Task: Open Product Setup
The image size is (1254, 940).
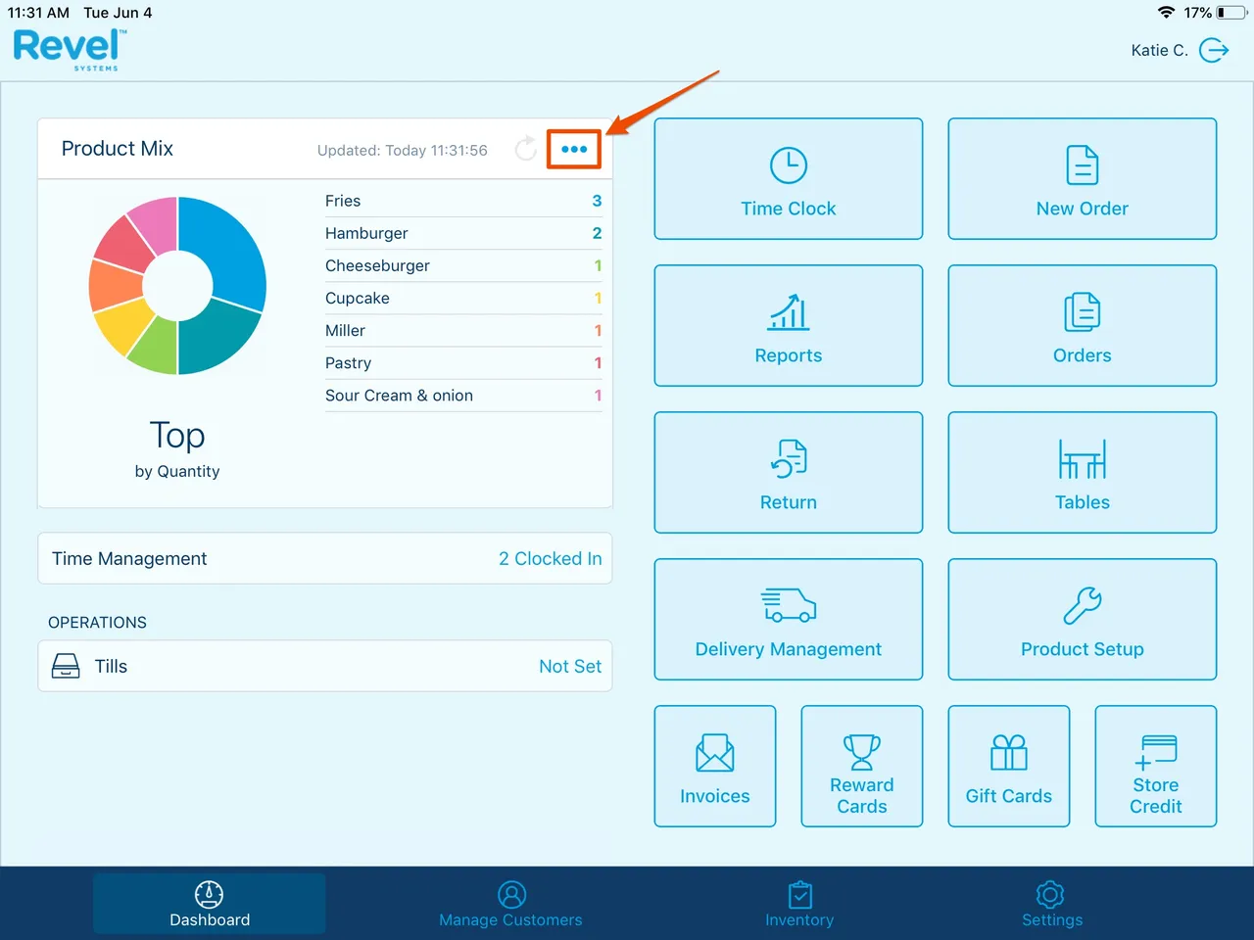Action: coord(1083,620)
